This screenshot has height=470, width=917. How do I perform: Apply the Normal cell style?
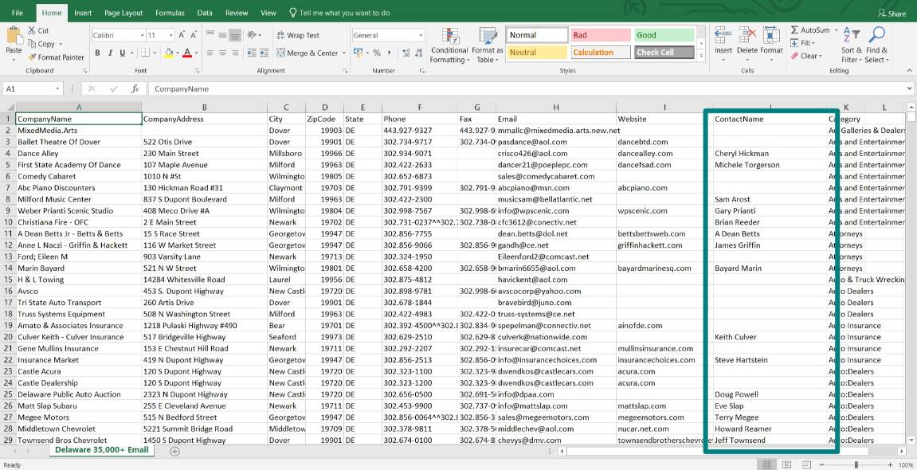tap(537, 35)
